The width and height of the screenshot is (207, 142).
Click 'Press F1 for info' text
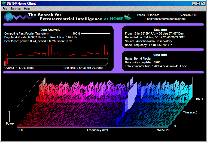pyautogui.click(x=148, y=15)
